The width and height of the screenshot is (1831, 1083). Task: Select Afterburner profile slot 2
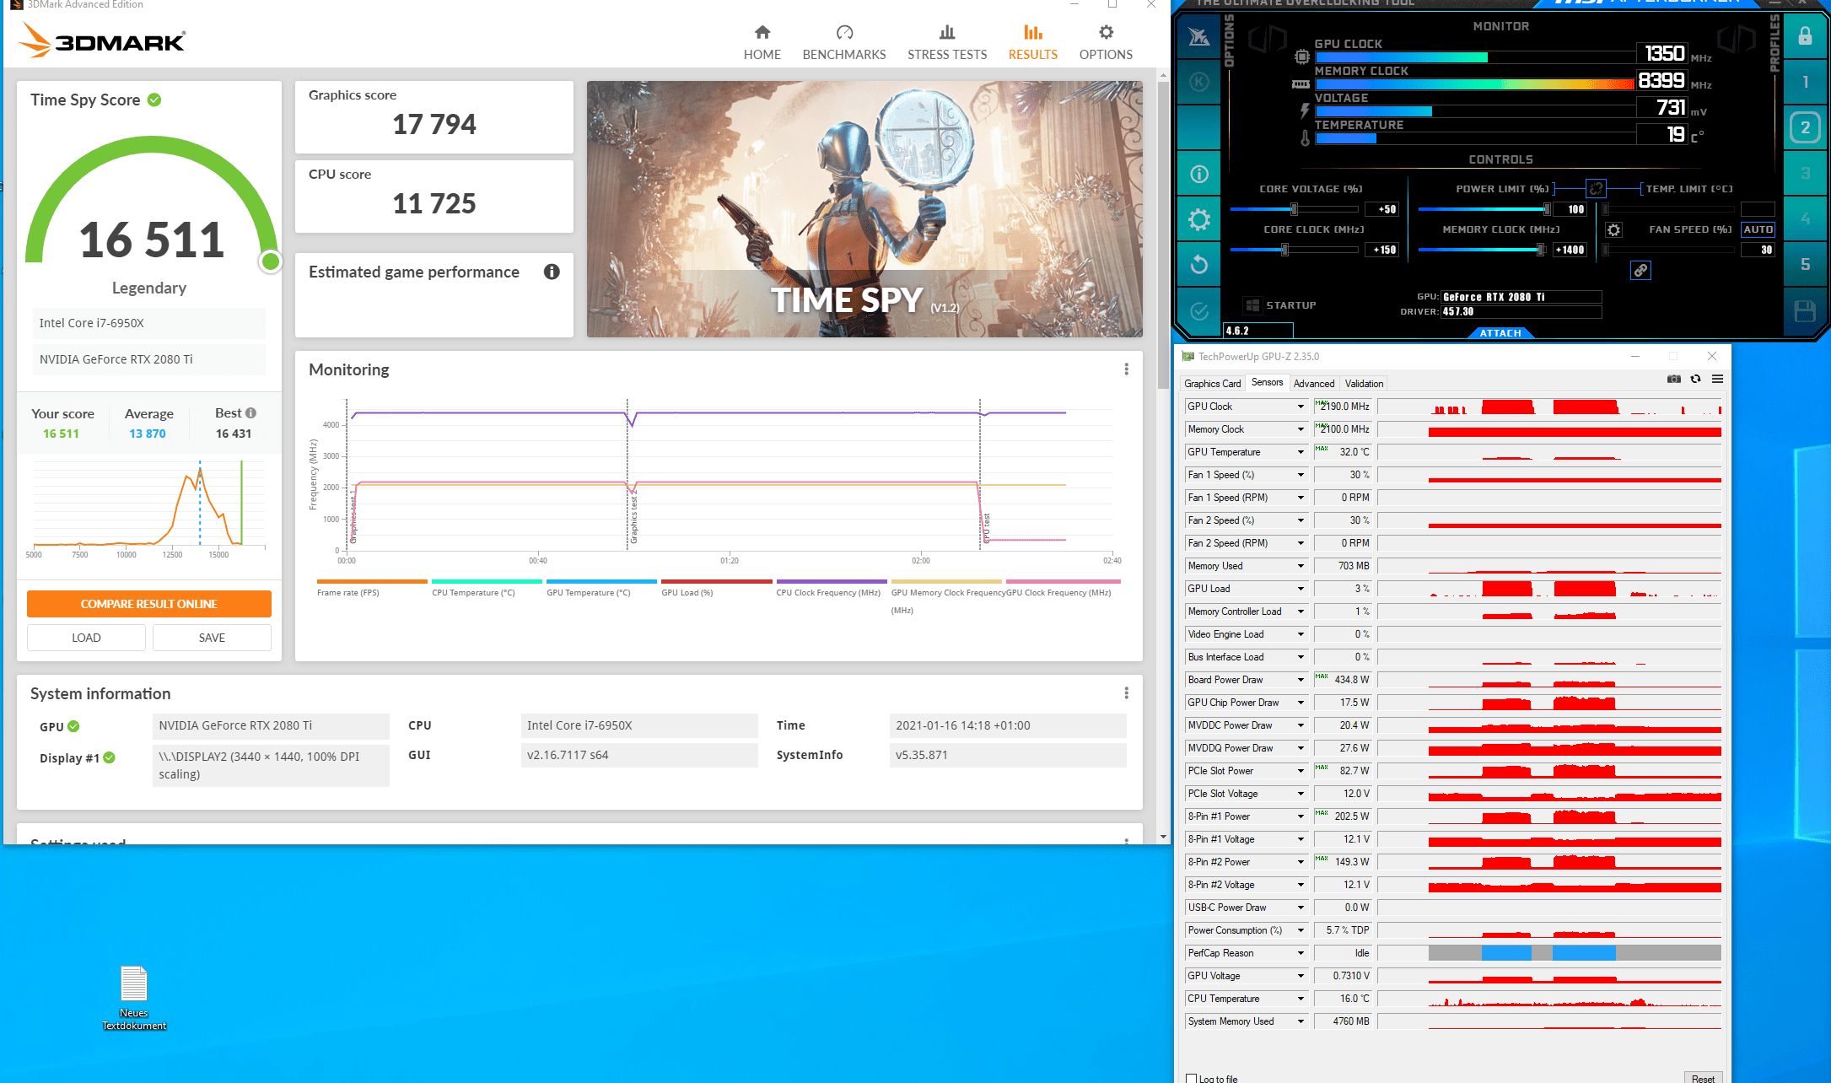click(1805, 127)
